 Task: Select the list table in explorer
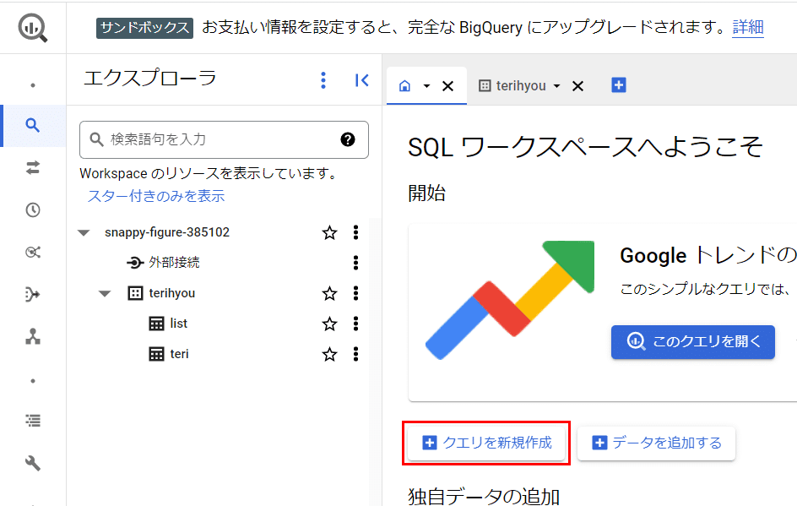pos(178,324)
